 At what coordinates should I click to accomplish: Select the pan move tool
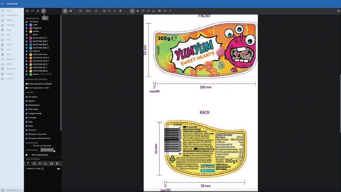click(138, 11)
